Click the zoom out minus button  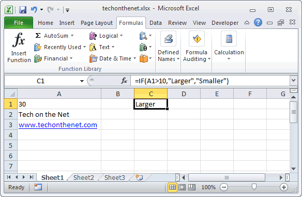tap(224, 187)
